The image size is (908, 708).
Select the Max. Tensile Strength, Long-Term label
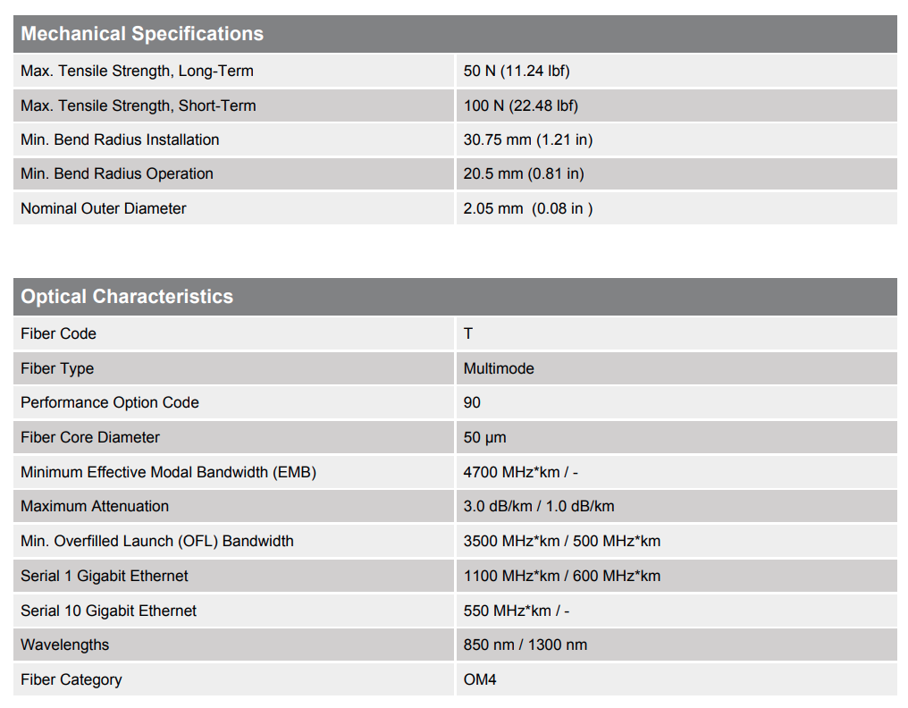(x=137, y=72)
